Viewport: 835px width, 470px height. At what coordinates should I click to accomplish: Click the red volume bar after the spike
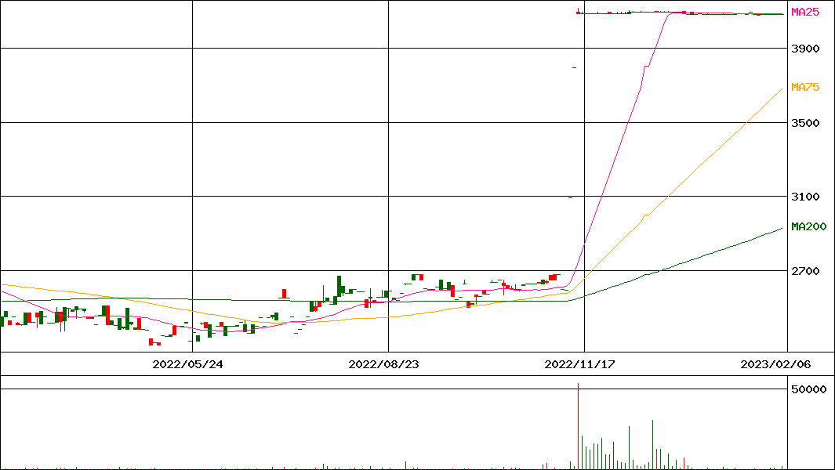pos(684,463)
